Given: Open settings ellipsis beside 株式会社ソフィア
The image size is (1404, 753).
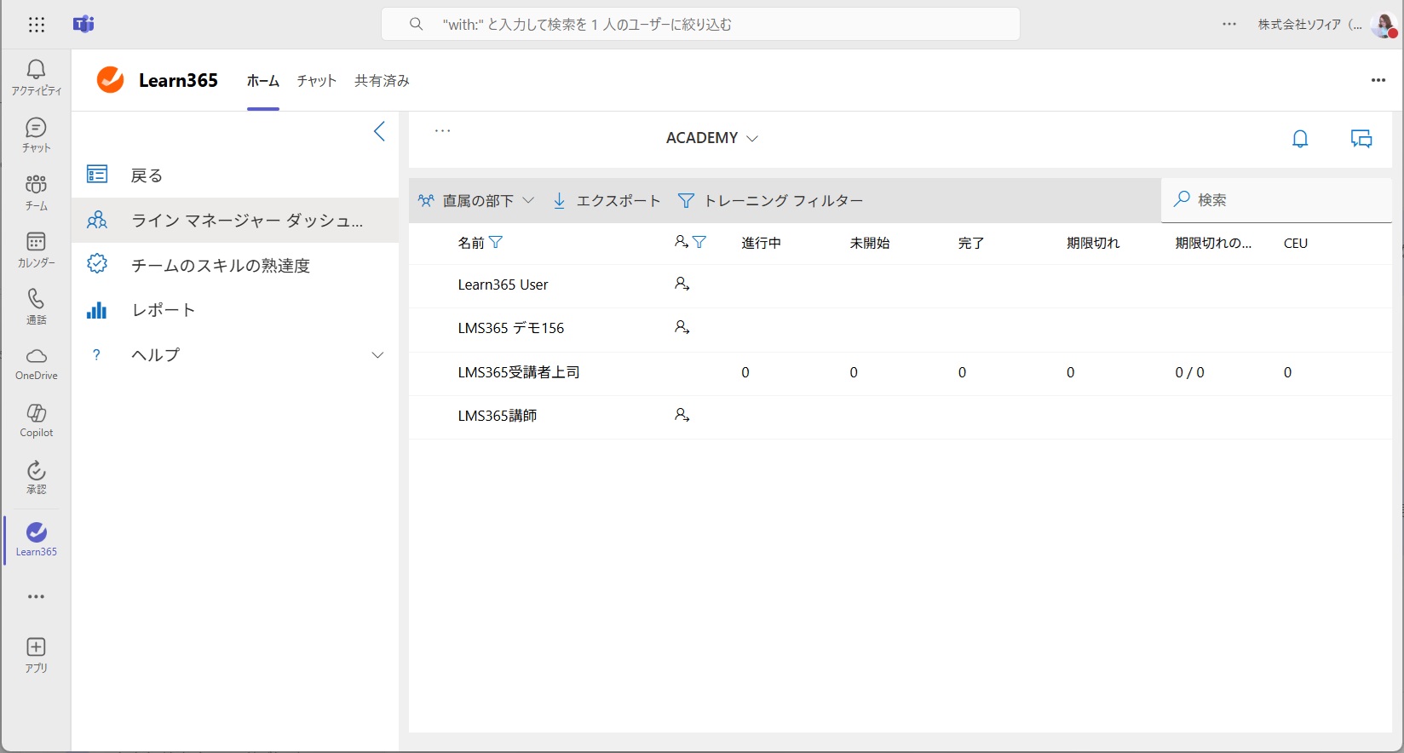Looking at the screenshot, I should (x=1228, y=25).
